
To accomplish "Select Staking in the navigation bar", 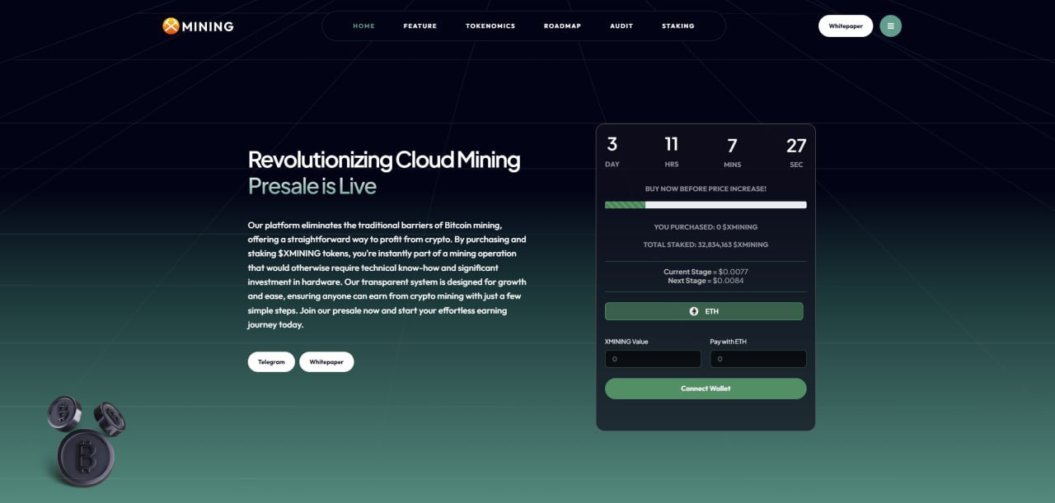I will coord(678,26).
